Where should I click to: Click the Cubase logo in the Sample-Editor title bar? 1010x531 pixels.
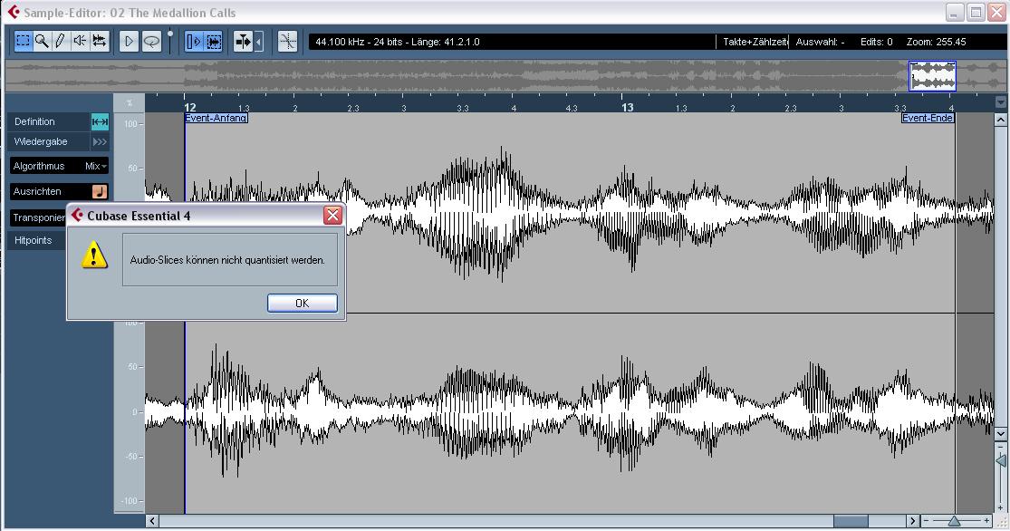click(13, 13)
